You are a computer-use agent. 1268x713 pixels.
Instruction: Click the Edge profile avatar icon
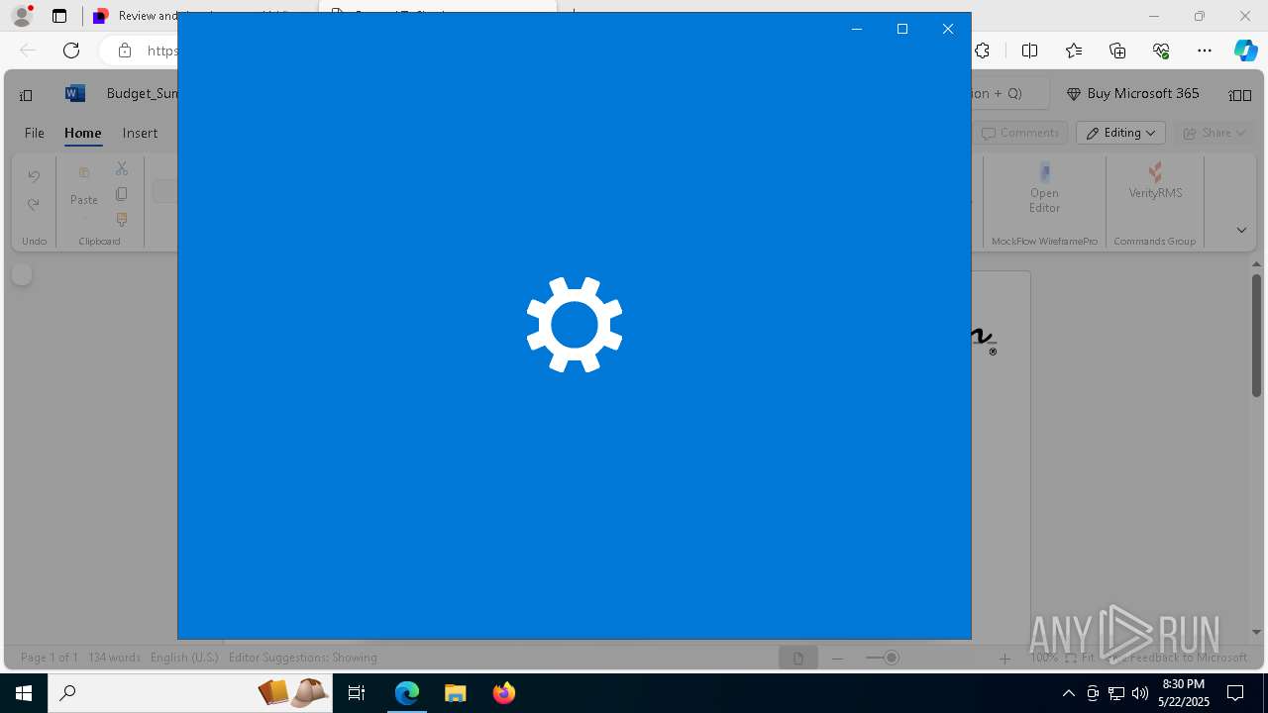point(22,16)
